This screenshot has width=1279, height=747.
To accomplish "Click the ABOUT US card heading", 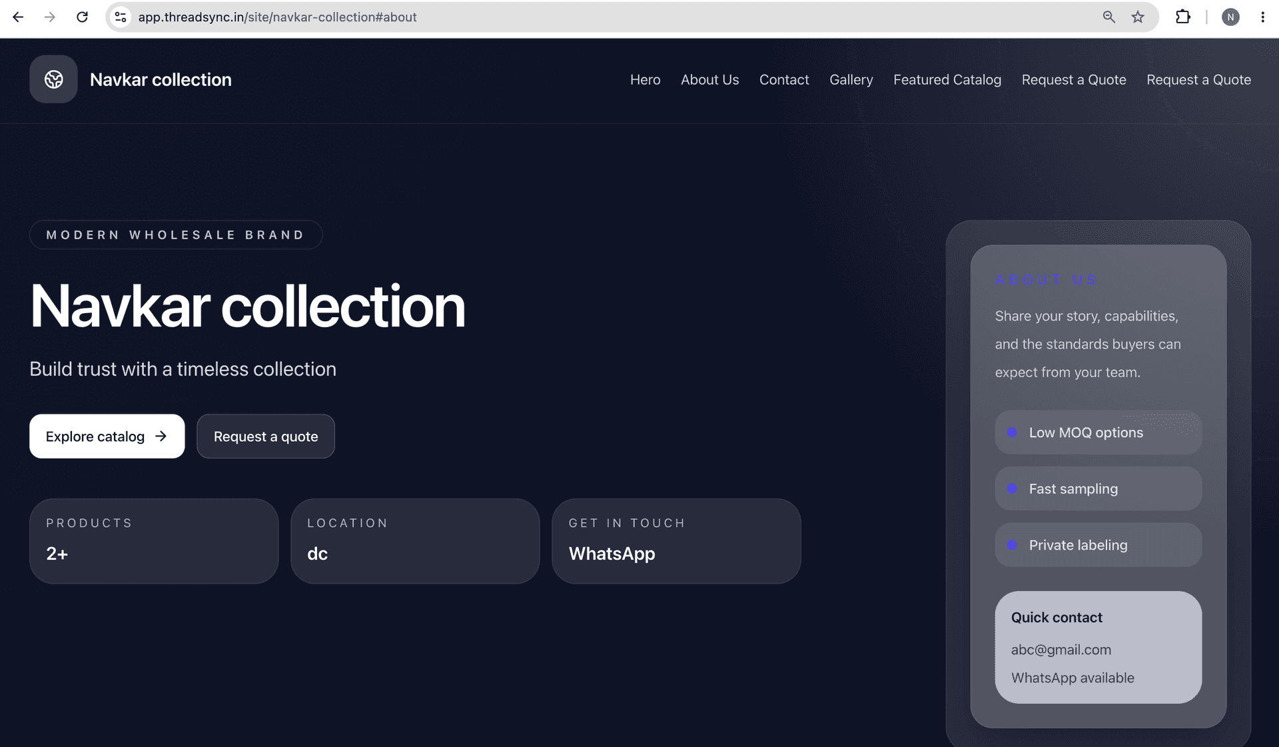I will [x=1046, y=280].
